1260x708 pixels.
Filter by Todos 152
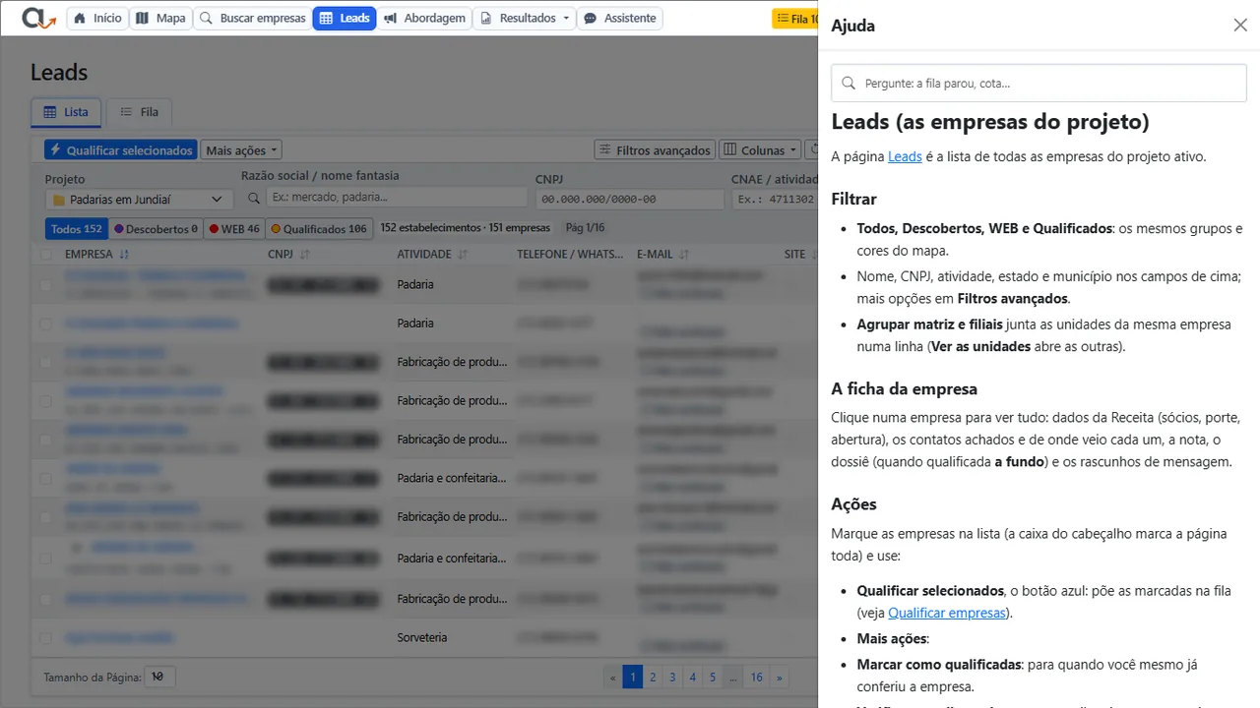point(77,229)
